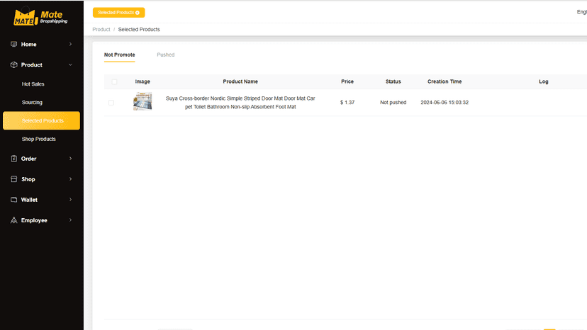Click the Creation Time column header
The height and width of the screenshot is (330, 587).
[x=445, y=81]
